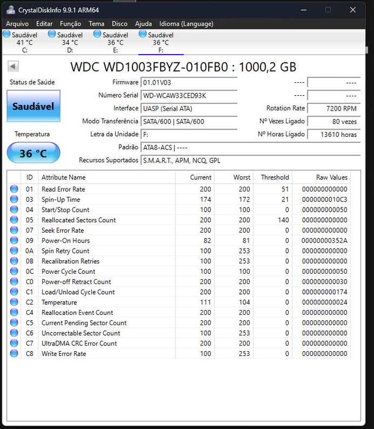This screenshot has width=374, height=429.
Task: Click status orb for Power-On Hours
Action: (x=14, y=240)
